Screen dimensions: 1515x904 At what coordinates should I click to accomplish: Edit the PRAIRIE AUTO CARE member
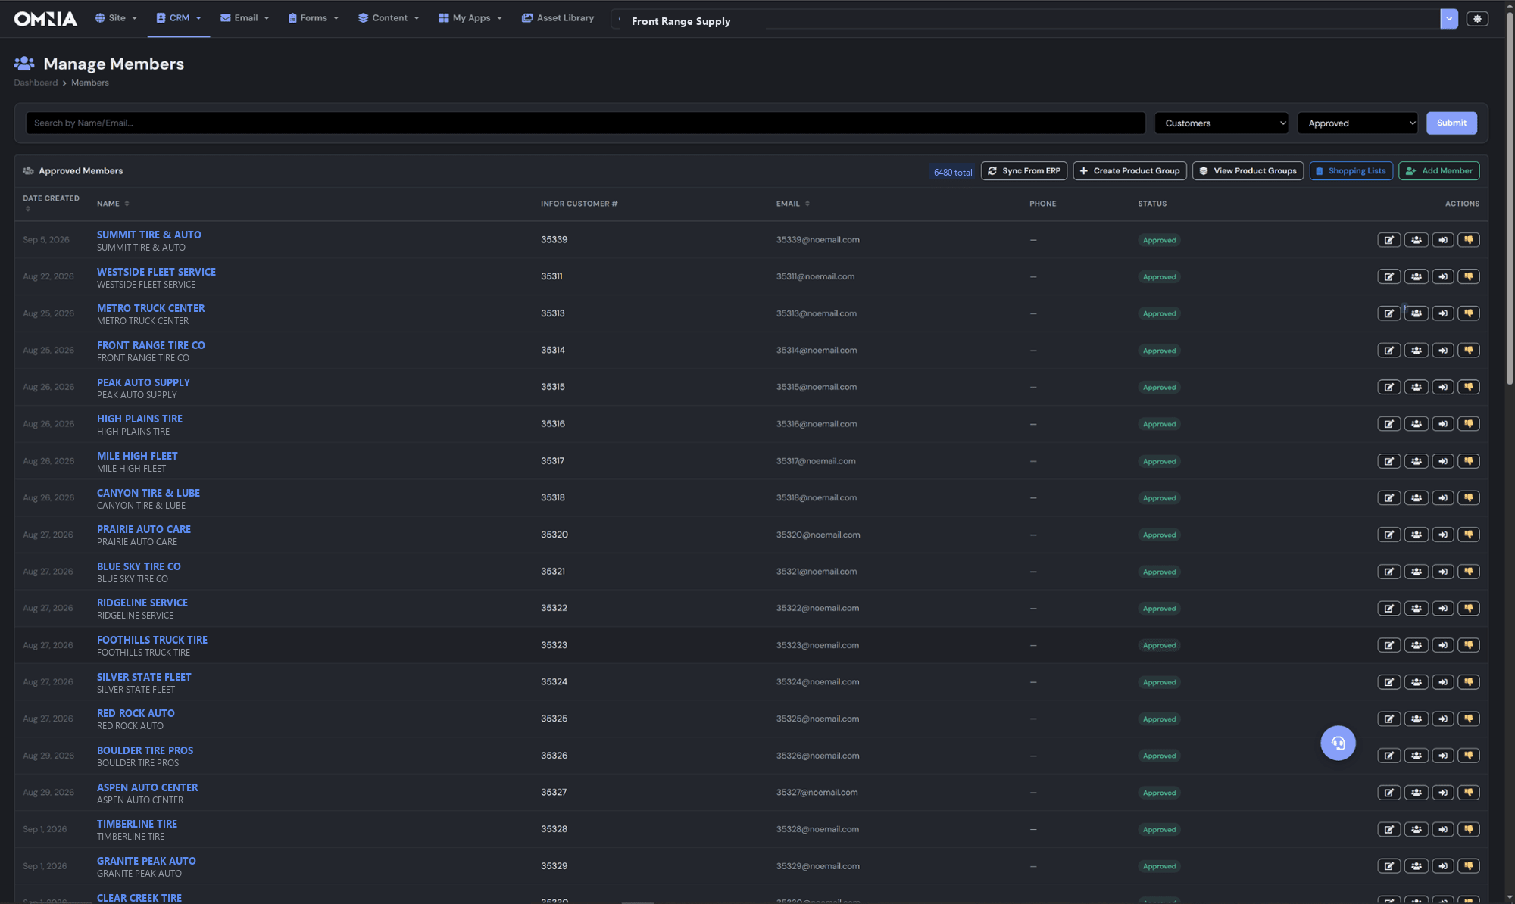[1388, 535]
